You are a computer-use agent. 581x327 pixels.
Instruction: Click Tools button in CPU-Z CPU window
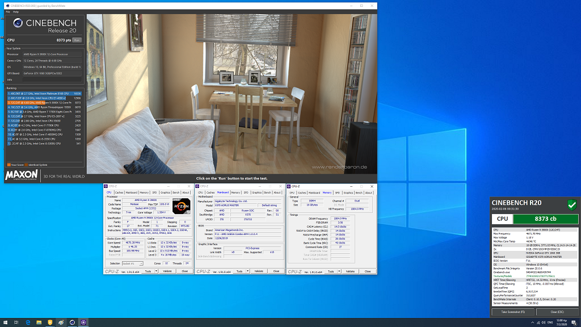[x=148, y=271]
